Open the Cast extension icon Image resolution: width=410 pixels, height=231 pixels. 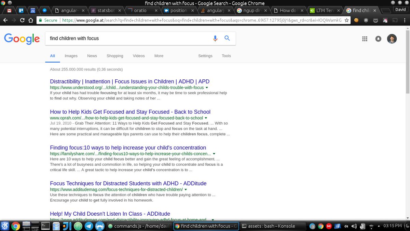395,20
